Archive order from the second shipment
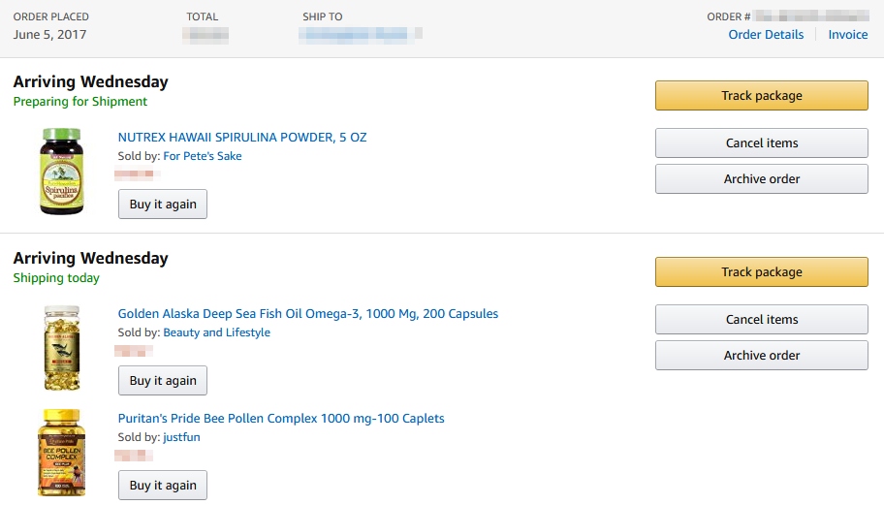The width and height of the screenshot is (884, 505). 761,356
